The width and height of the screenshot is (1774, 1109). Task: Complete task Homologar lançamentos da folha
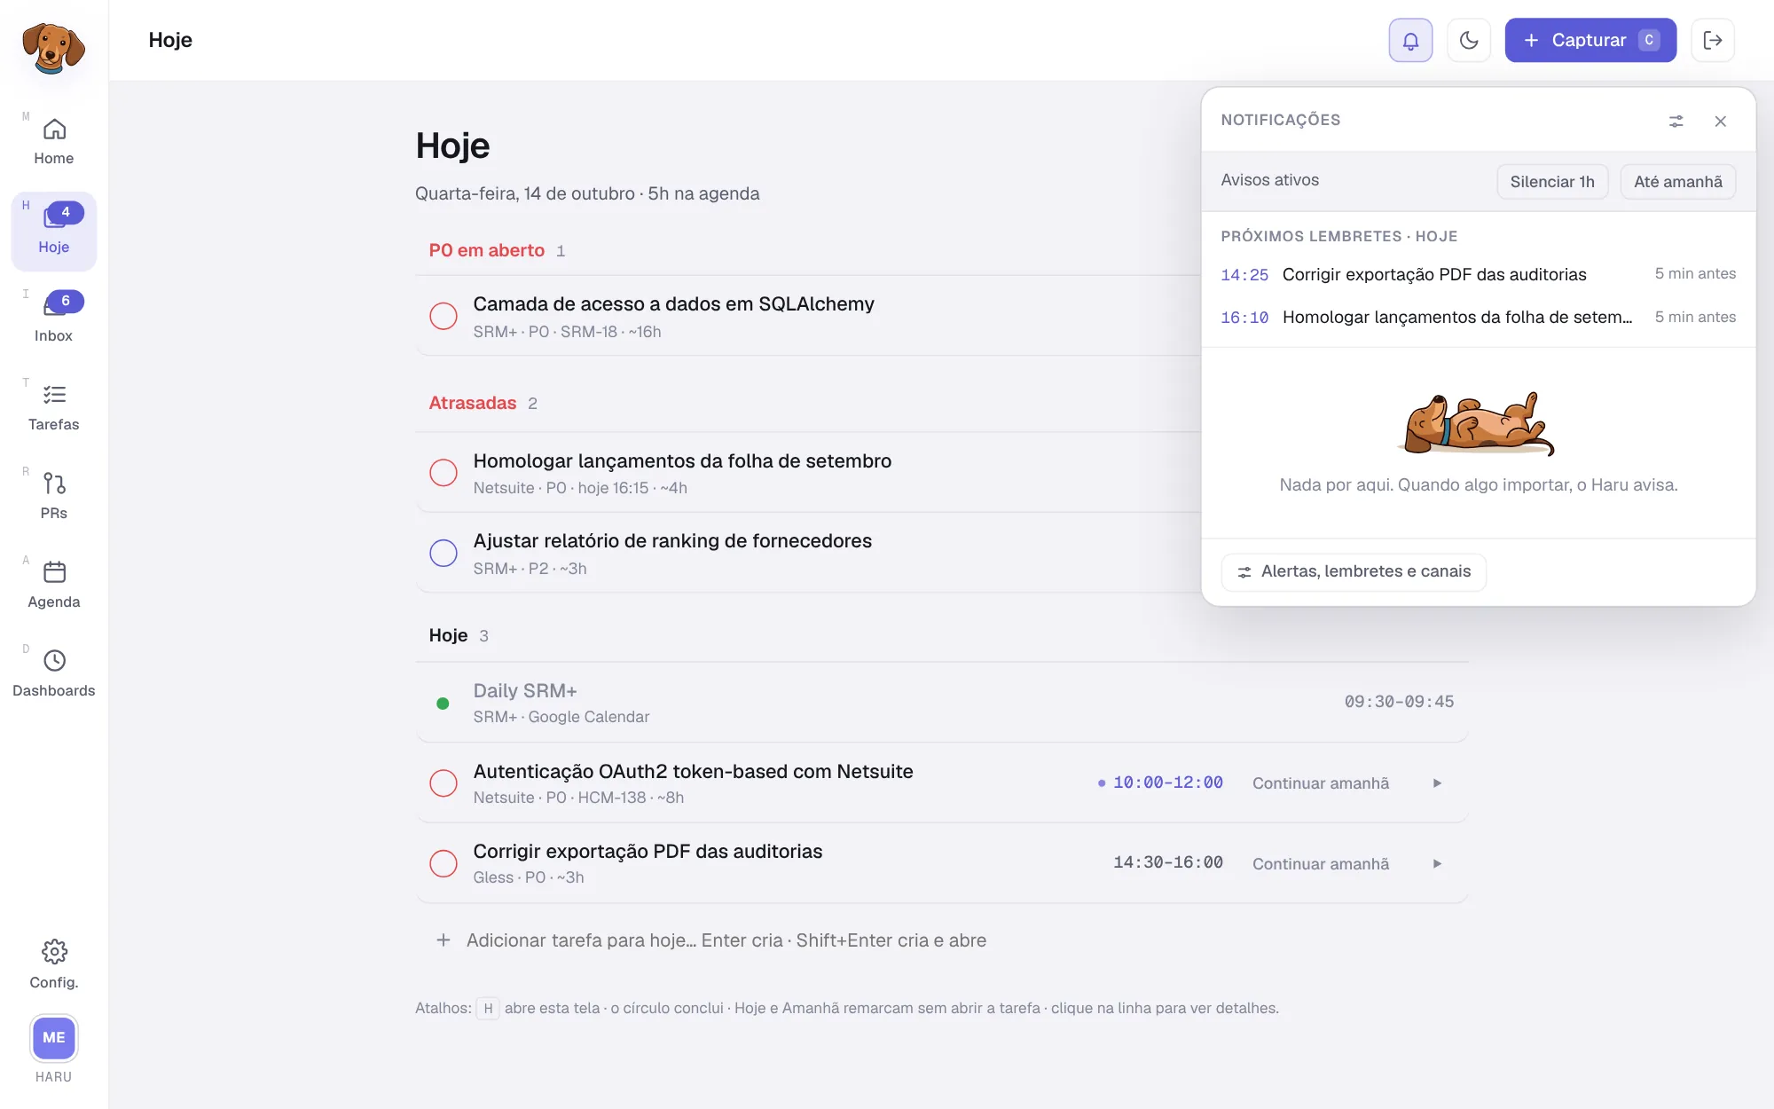(x=443, y=473)
